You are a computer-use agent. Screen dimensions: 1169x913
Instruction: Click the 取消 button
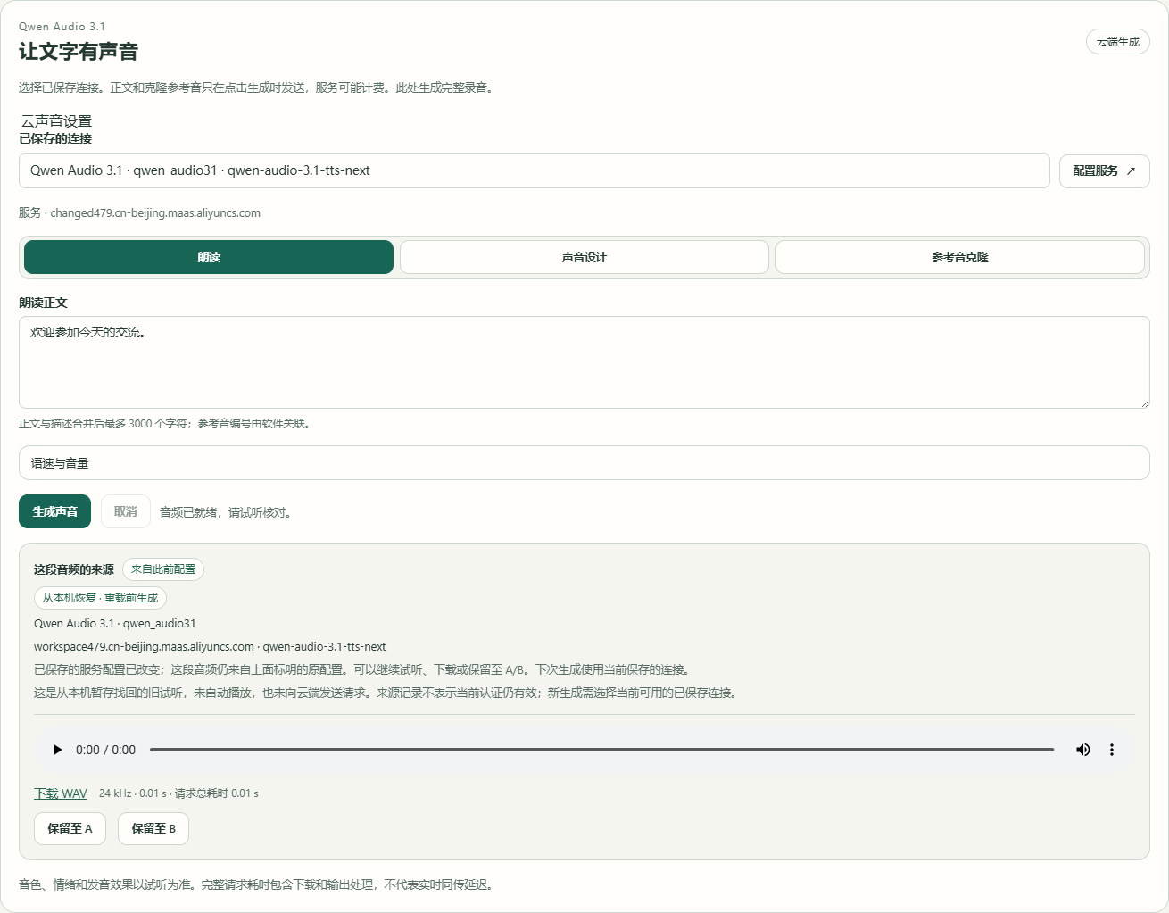point(126,511)
